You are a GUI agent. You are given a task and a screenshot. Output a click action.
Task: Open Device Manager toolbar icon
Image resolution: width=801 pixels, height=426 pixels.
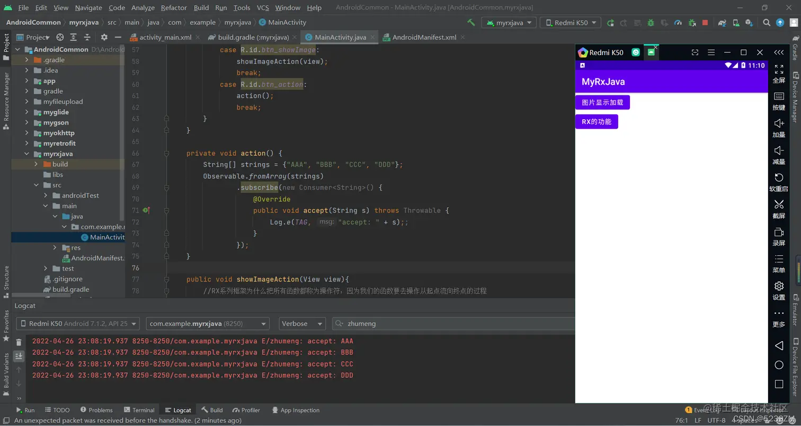pyautogui.click(x=735, y=23)
